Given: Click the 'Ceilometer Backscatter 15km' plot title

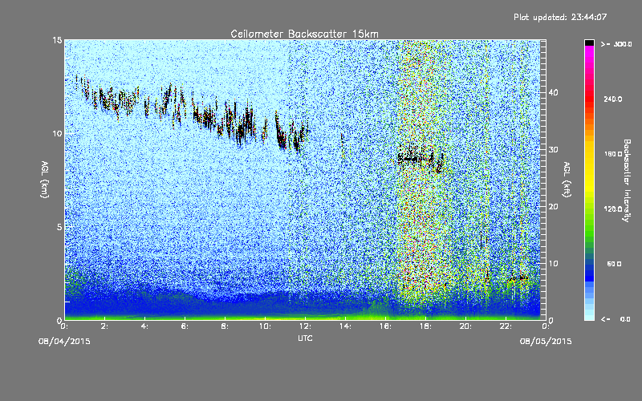Looking at the screenshot, I should [304, 34].
